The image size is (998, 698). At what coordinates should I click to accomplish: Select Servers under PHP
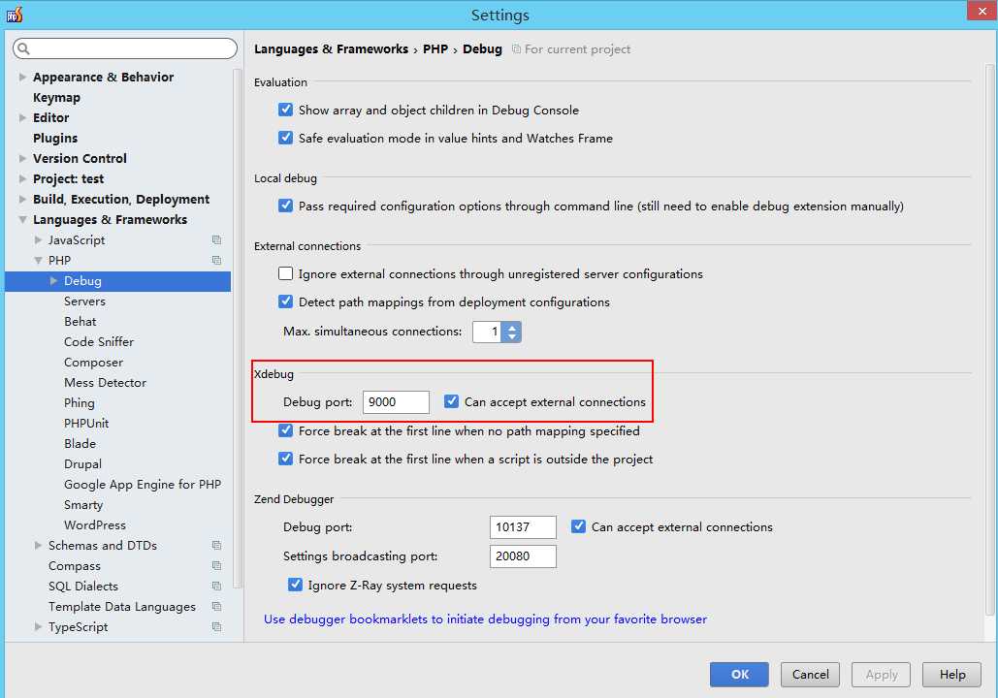[x=84, y=301]
